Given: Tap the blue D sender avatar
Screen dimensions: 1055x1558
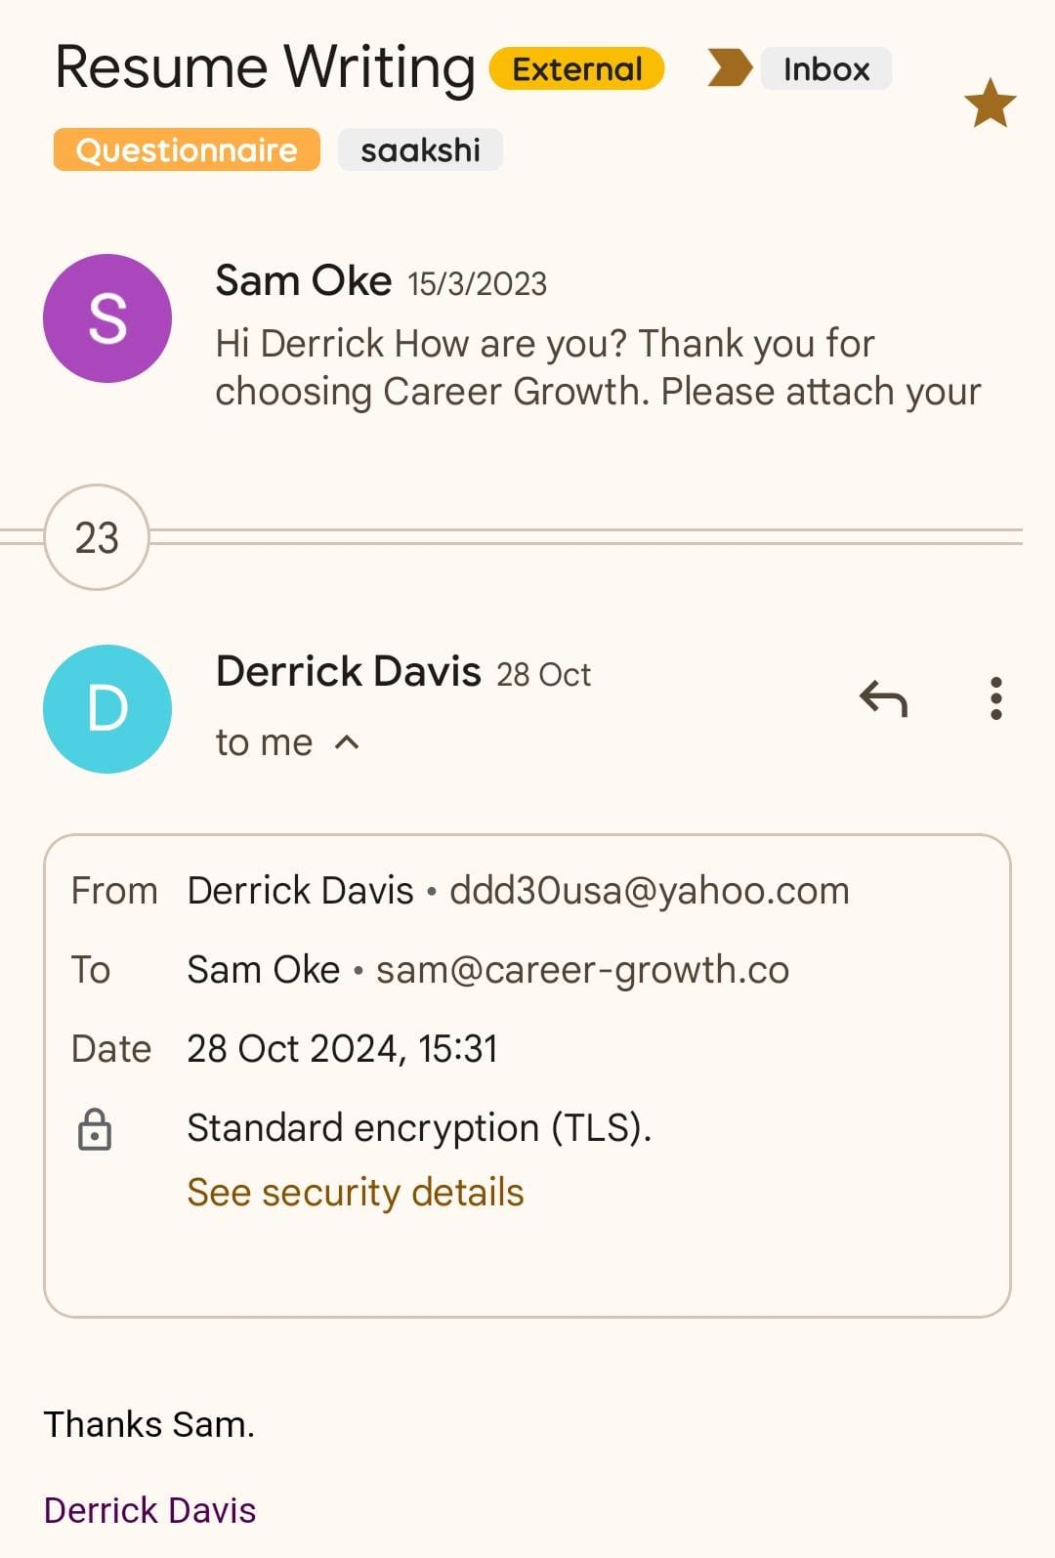Looking at the screenshot, I should [x=107, y=709].
